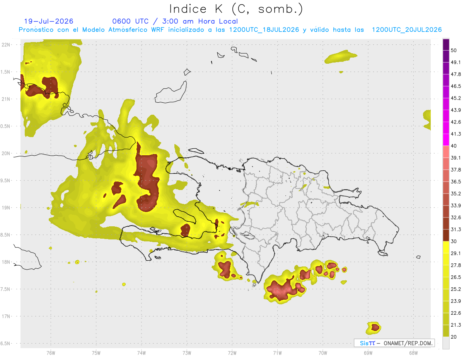Click the colorbar value 50

[455, 51]
